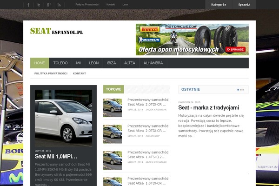Open the Twitter social icon
This screenshot has width=279, height=186.
(39, 5)
